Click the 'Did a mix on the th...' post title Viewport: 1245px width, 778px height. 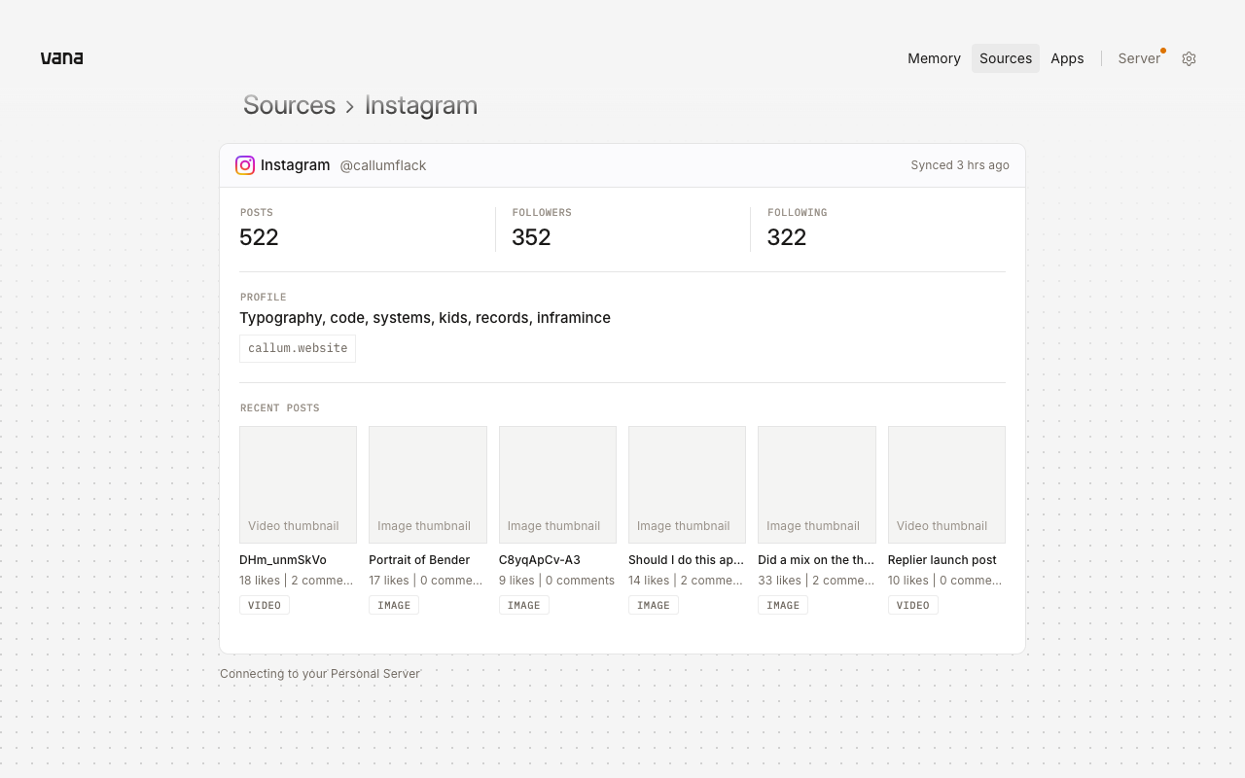816,560
